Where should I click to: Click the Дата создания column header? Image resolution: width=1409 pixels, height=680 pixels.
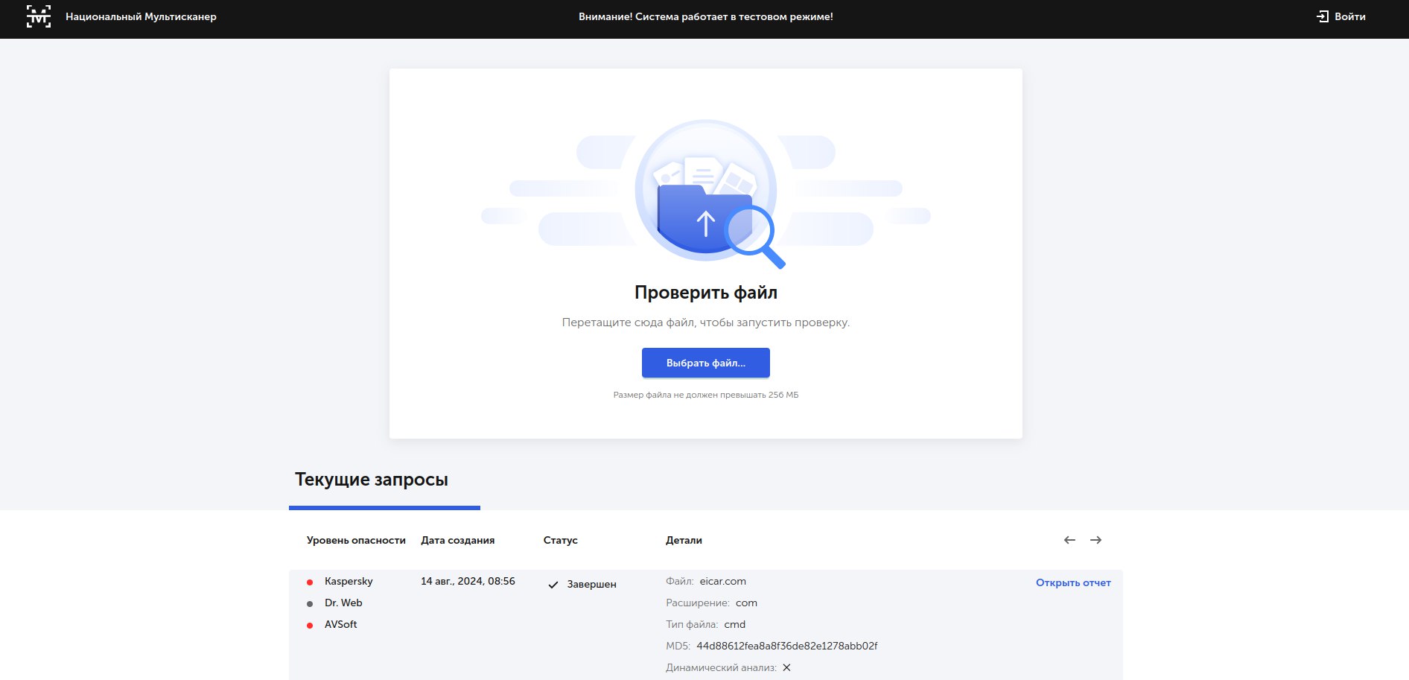(x=457, y=540)
